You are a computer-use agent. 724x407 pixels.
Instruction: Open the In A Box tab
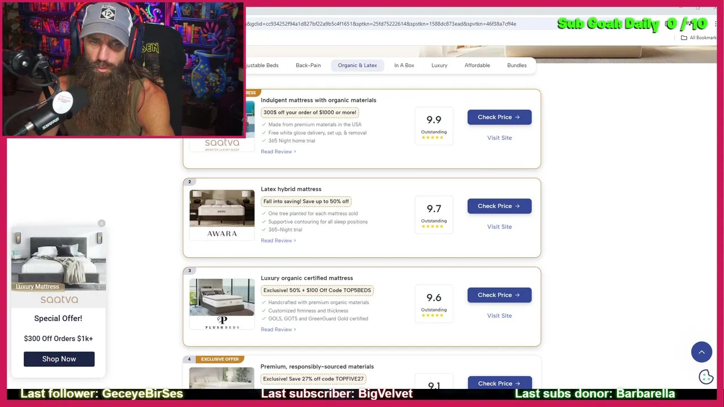[404, 65]
